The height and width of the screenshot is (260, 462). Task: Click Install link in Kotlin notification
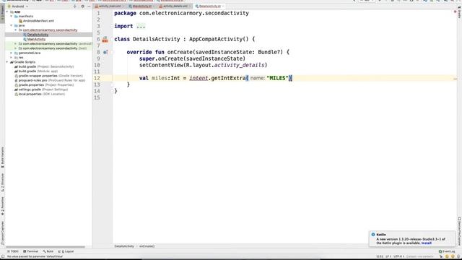[427, 243]
